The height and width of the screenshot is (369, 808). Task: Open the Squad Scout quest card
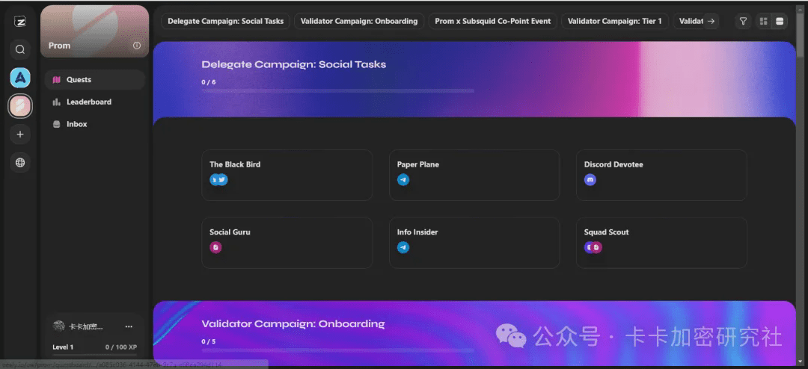click(x=661, y=242)
